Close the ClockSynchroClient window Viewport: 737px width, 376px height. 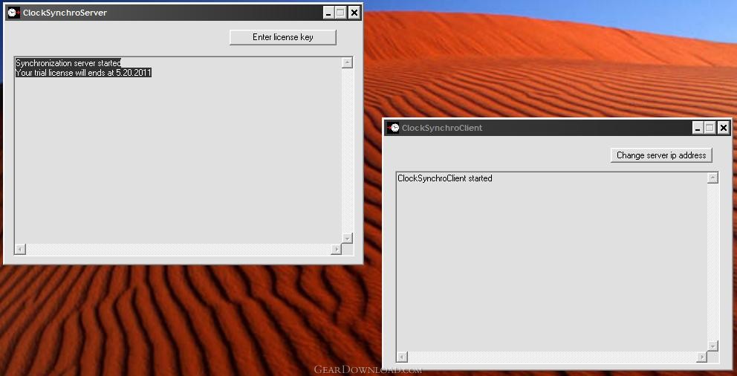coord(724,128)
